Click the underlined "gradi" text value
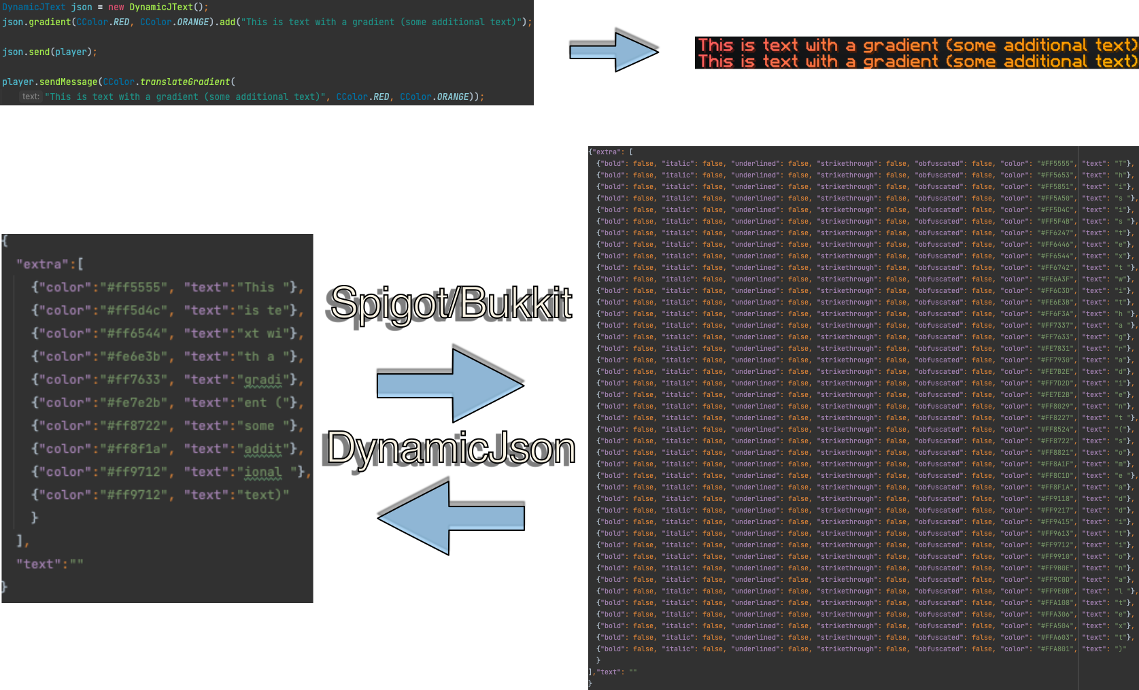The width and height of the screenshot is (1139, 690). 262,380
